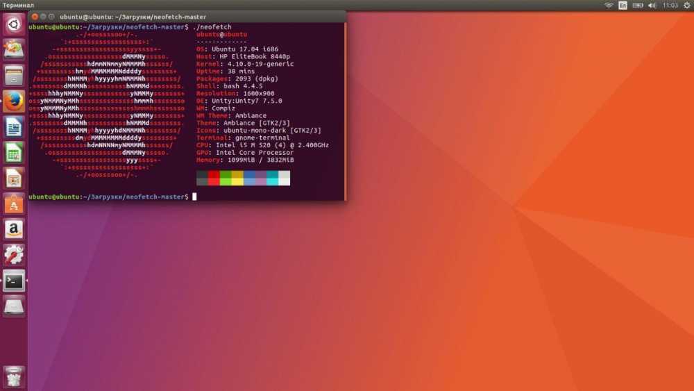Click the ./neofetch command text
694x391 pixels.
[212, 27]
